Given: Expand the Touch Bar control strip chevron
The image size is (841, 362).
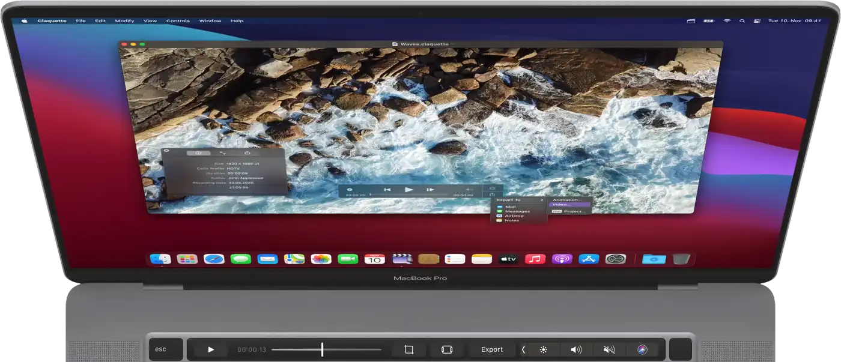Looking at the screenshot, I should [x=523, y=349].
